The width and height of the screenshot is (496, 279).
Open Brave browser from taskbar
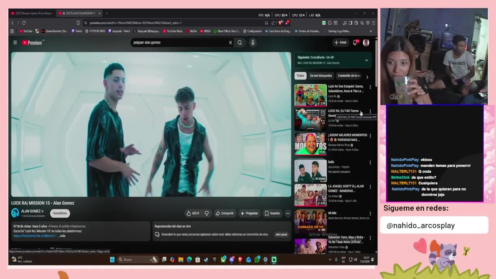click(240, 260)
